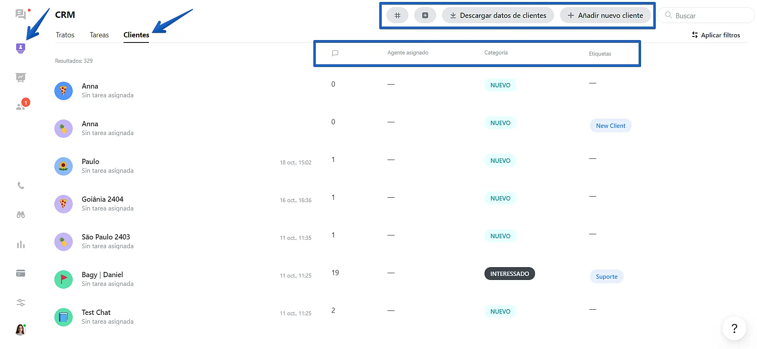Viewport: 757px width, 349px height.
Task: Open the INTERESSADO category badge for Bagy | Daniel
Action: pos(509,274)
